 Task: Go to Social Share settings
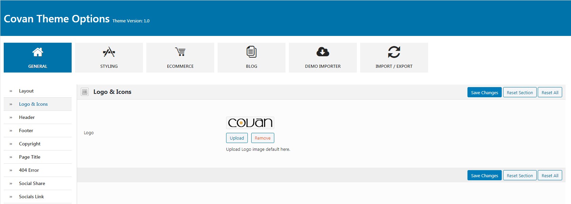pos(38,183)
